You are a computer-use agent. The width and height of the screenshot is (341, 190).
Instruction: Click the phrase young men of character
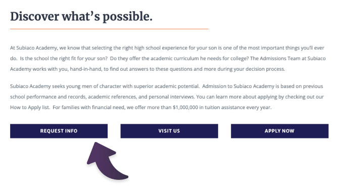tap(94, 86)
